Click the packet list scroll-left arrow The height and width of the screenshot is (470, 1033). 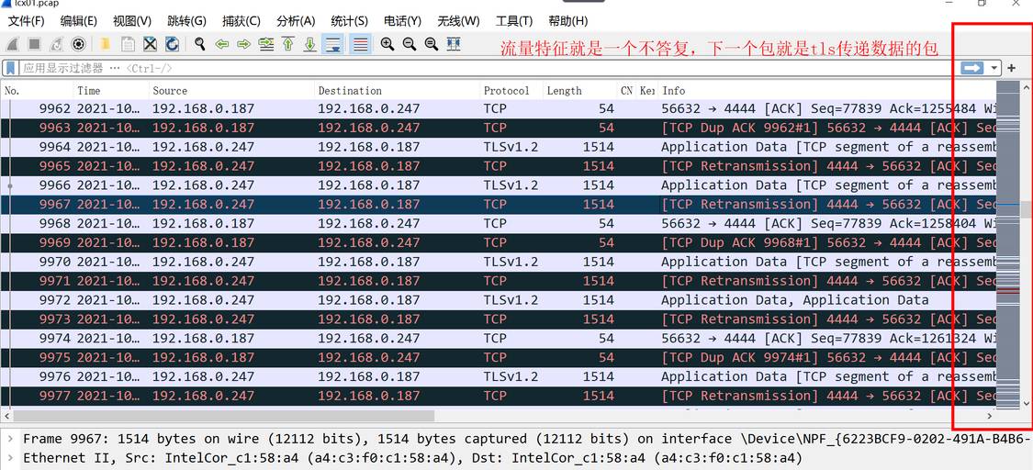click(x=6, y=416)
